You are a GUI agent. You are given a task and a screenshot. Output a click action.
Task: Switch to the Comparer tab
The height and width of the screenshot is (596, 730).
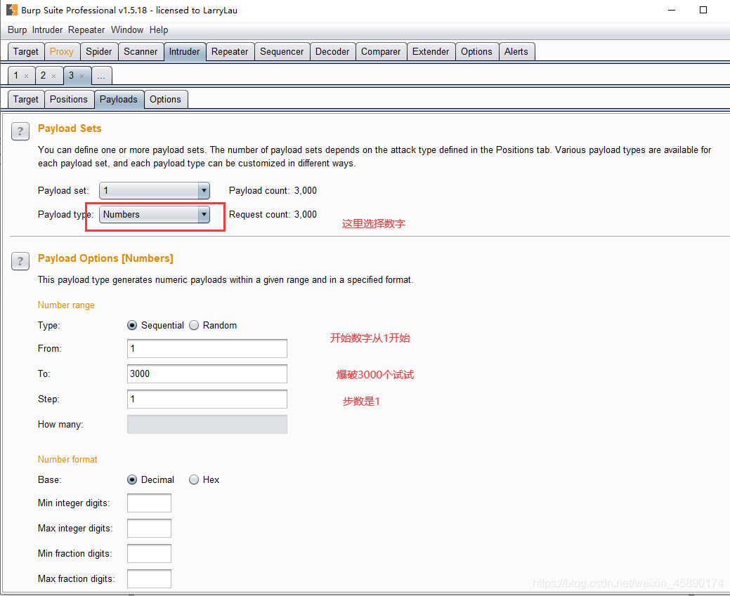pyautogui.click(x=381, y=52)
